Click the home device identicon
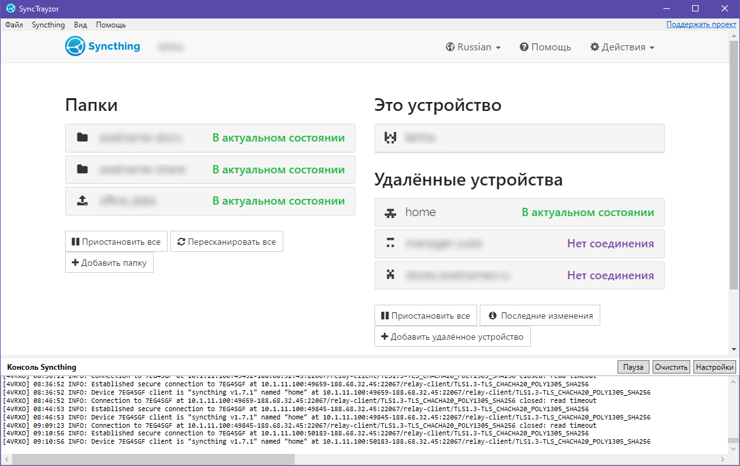Viewport: 740px width, 466px height. click(x=390, y=213)
